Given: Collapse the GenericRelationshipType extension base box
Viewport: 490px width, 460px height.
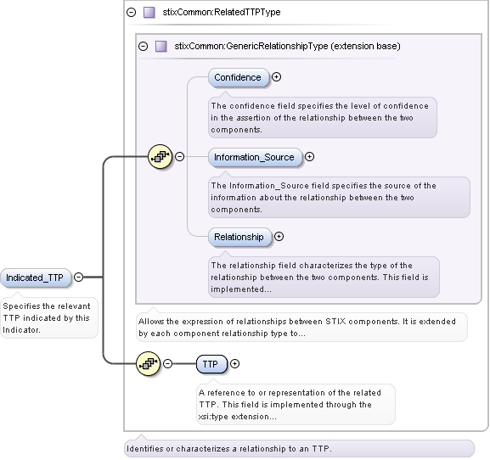Looking at the screenshot, I should click(144, 46).
